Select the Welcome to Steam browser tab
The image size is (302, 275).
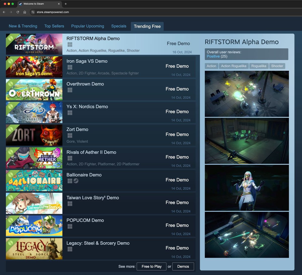(x=40, y=4)
